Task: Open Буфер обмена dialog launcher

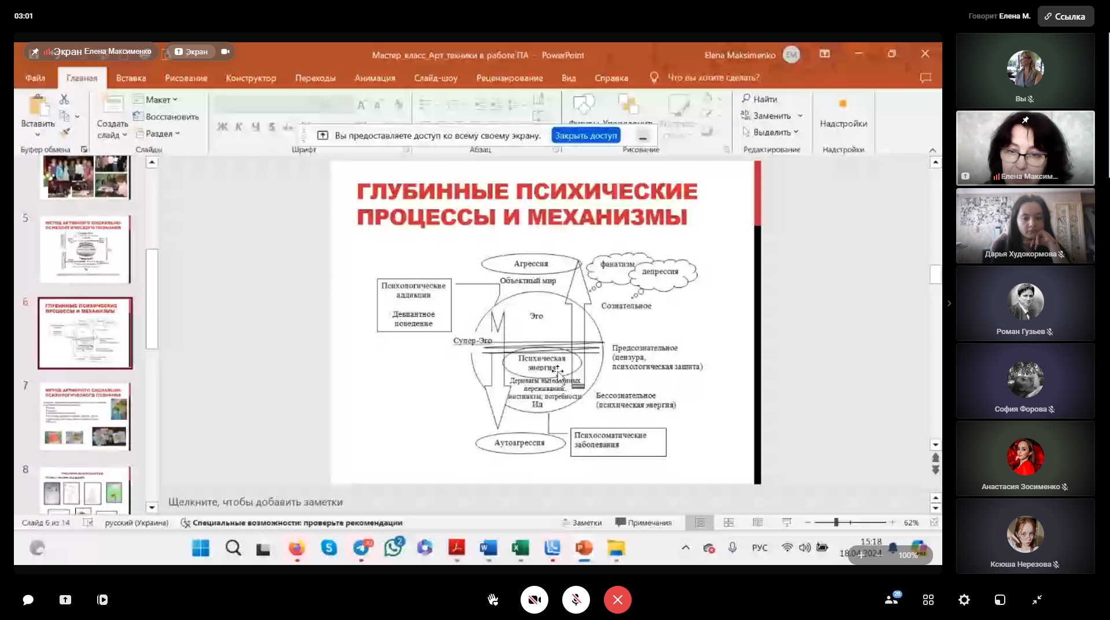Action: [x=84, y=150]
